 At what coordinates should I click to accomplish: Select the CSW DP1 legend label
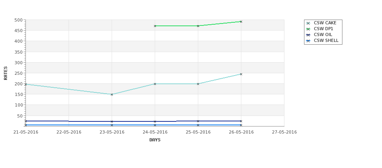tap(323, 29)
